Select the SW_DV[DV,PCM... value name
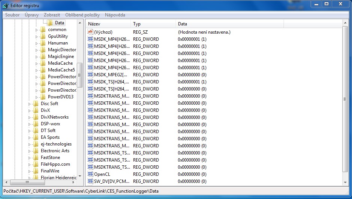352x199 pixels. [x=112, y=181]
